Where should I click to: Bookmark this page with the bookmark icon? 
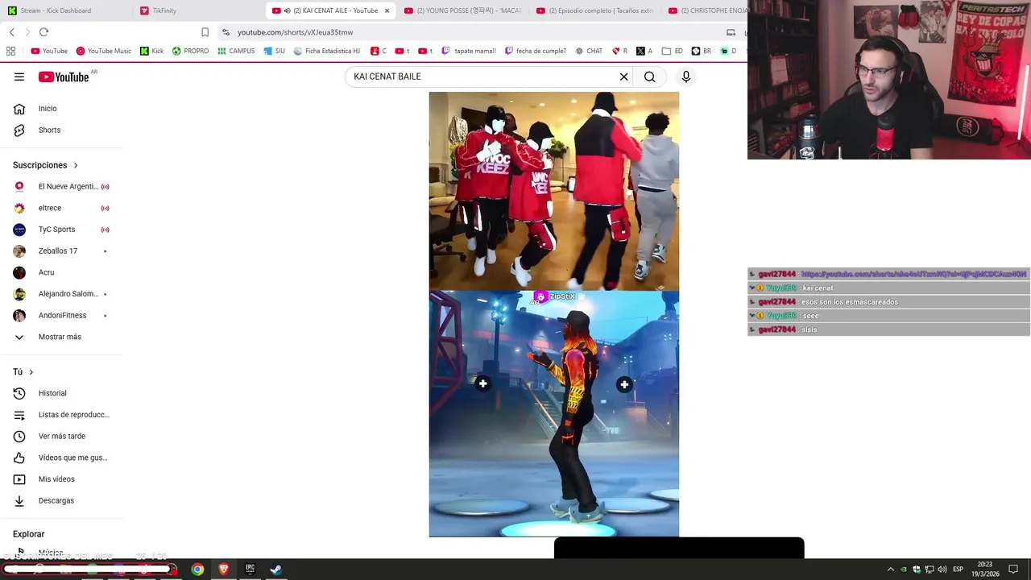[x=205, y=32]
